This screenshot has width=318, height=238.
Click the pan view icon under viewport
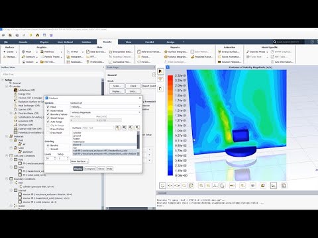[170, 186]
